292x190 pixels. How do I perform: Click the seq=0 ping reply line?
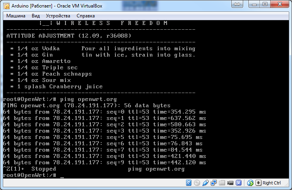click(104, 112)
